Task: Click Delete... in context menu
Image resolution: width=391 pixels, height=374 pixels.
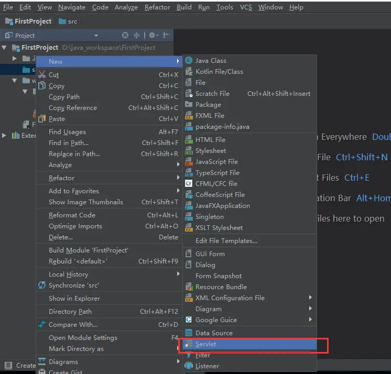Action: pyautogui.click(x=109, y=237)
